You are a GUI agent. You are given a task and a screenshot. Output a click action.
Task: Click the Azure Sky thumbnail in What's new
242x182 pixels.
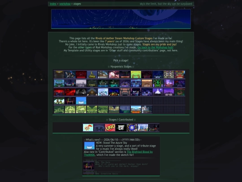coord(89,146)
